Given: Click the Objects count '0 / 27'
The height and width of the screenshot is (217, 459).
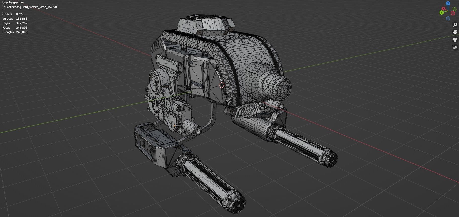Looking at the screenshot, I should tap(20, 14).
